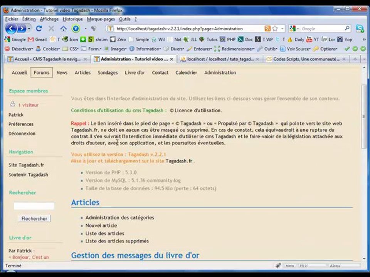This screenshot has width=370, height=277.
Task: Reload the page with the refresh icon
Action: pos(39,29)
